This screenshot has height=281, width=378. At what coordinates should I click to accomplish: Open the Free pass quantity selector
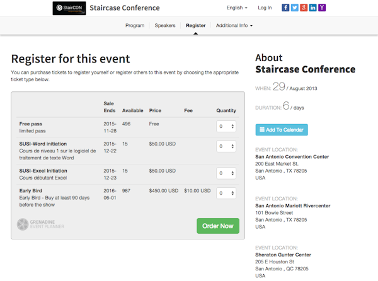[226, 126]
